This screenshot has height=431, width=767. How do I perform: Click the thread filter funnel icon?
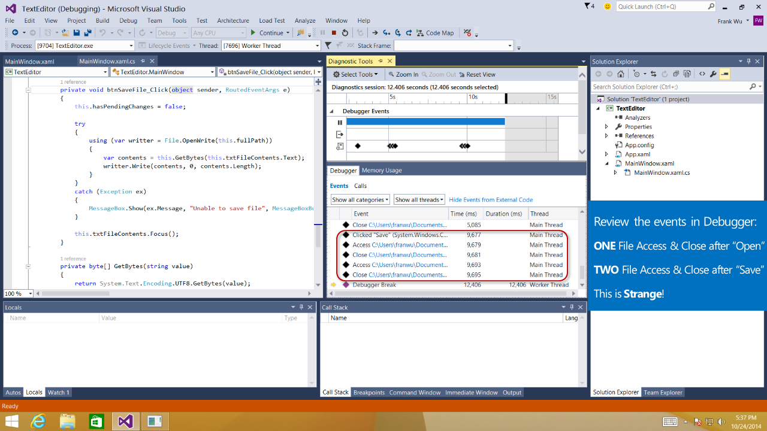328,45
